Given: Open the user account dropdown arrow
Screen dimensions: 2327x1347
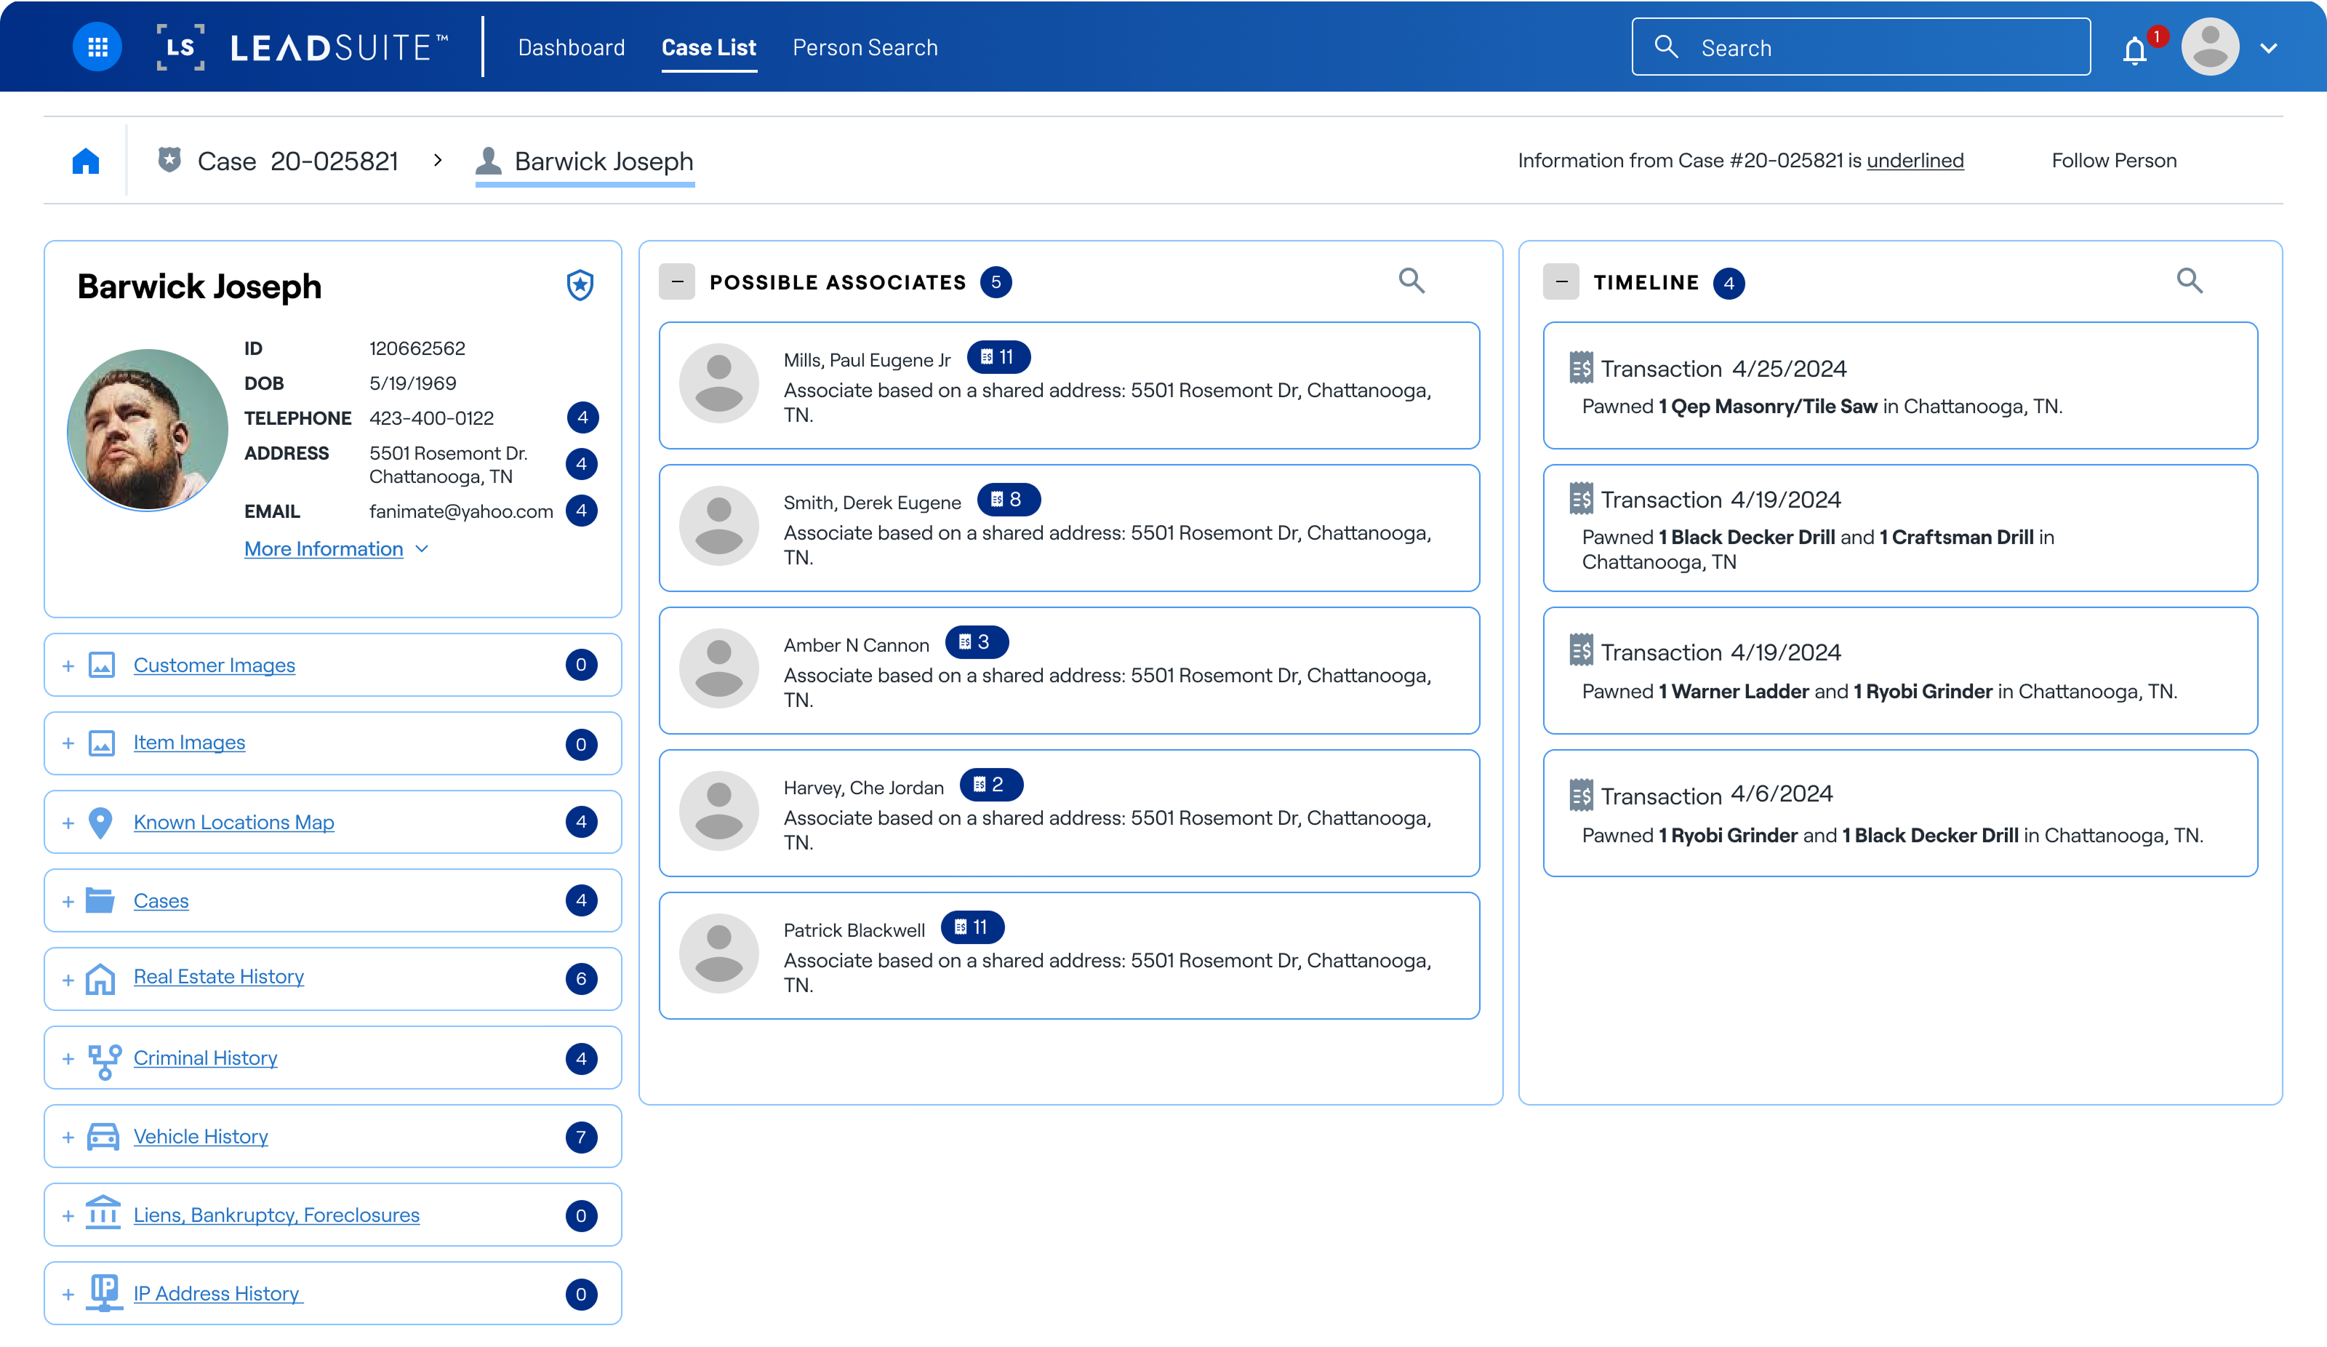Looking at the screenshot, I should tap(2269, 48).
